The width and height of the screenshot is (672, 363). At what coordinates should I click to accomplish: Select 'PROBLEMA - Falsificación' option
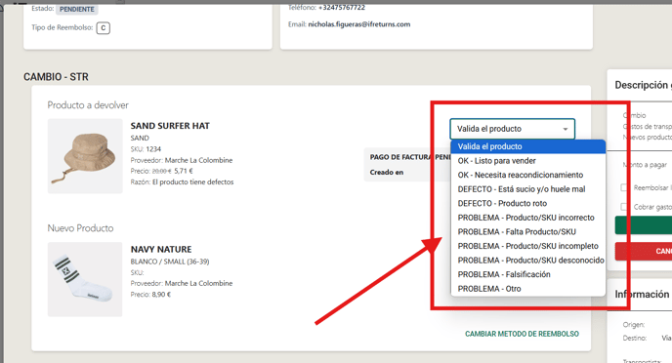coord(528,274)
